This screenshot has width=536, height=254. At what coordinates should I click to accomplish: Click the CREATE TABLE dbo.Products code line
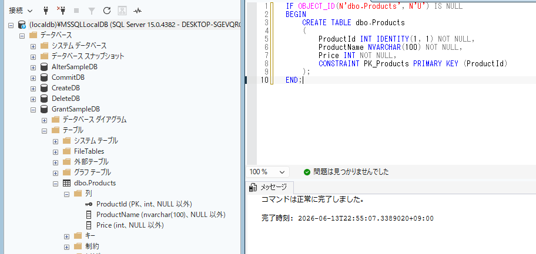[x=353, y=23]
